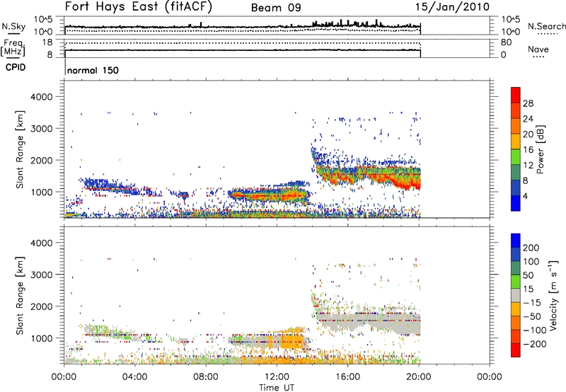Select "Slant Range [km]" label of Power panel

(20, 149)
